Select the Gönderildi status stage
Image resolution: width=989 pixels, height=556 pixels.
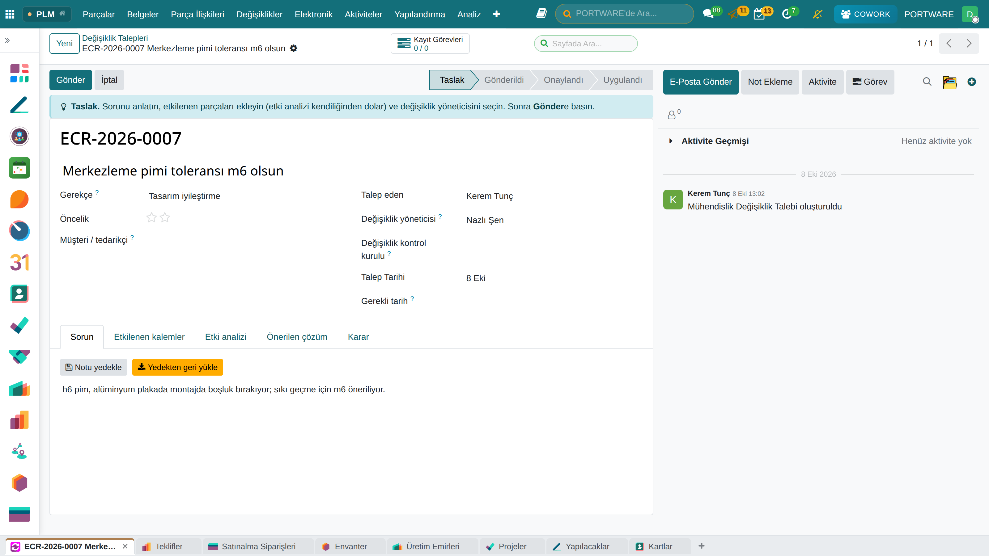(503, 80)
